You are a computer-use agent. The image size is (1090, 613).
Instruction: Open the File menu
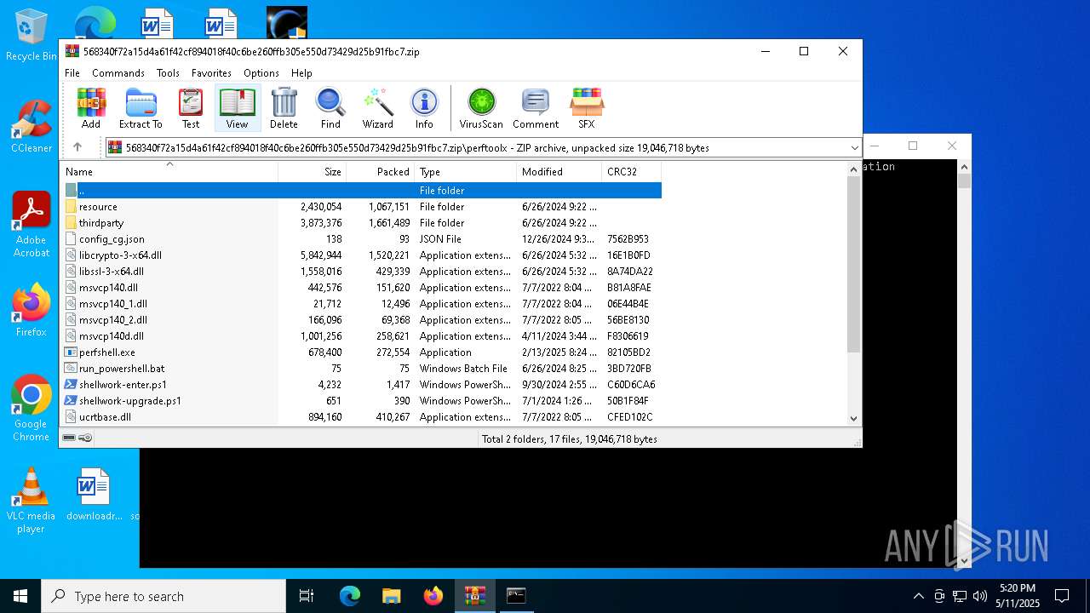pyautogui.click(x=72, y=73)
